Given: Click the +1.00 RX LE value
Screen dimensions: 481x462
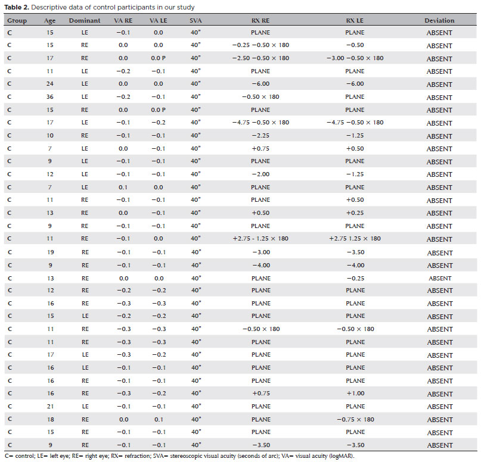Looking at the screenshot, I should [355, 394].
